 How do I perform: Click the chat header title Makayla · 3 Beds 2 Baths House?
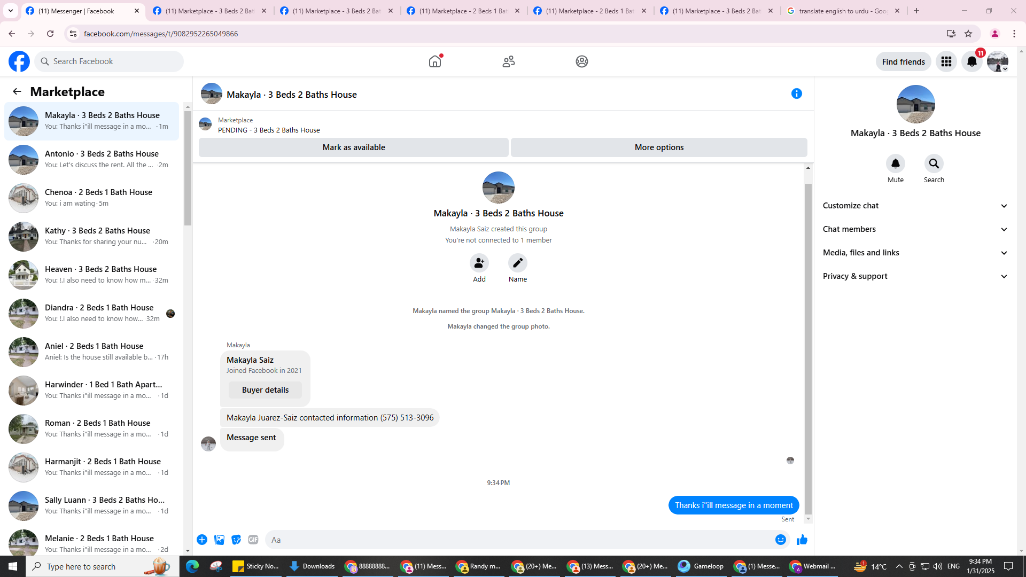[292, 95]
